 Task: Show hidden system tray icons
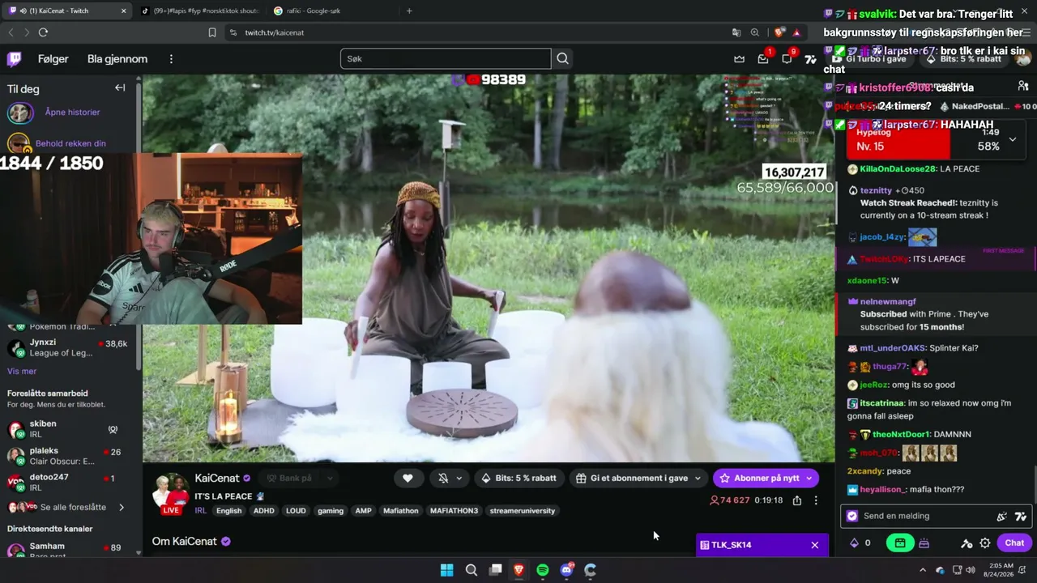922,570
